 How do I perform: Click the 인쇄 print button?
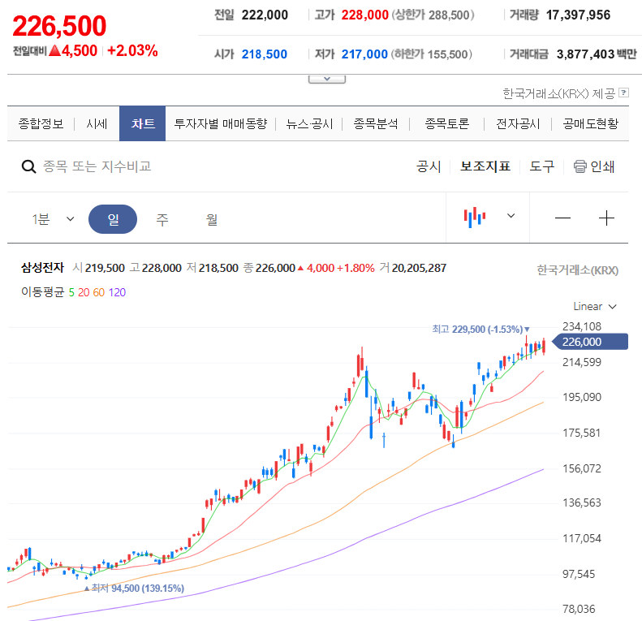[x=593, y=166]
